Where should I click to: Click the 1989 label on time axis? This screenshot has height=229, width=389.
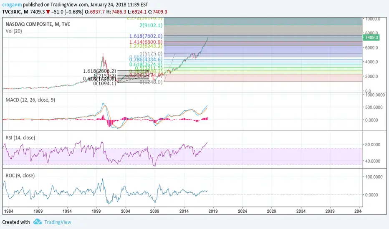[x=38, y=211]
